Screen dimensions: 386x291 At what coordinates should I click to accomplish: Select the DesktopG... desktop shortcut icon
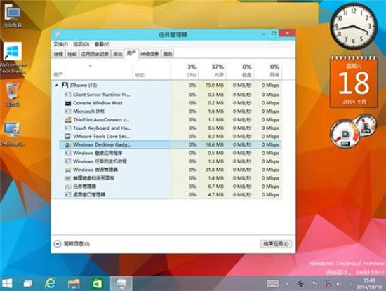(13, 134)
